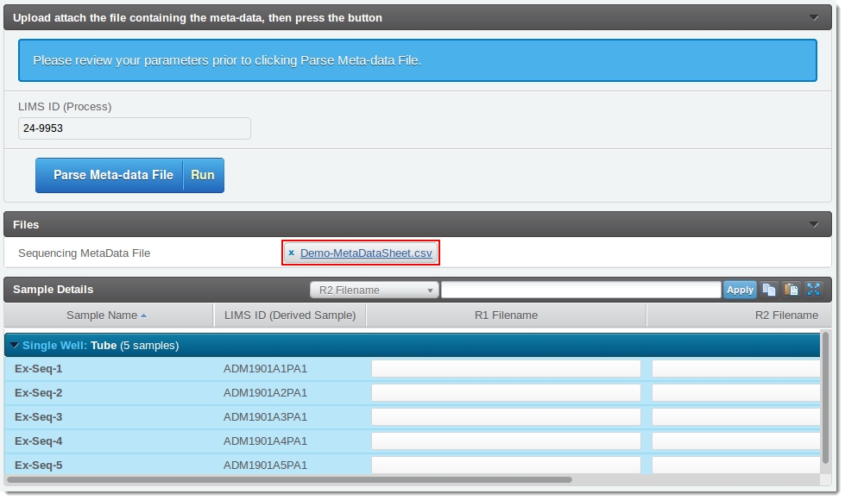Click the LIMS ID (Derived Sample) column header

pyautogui.click(x=290, y=316)
